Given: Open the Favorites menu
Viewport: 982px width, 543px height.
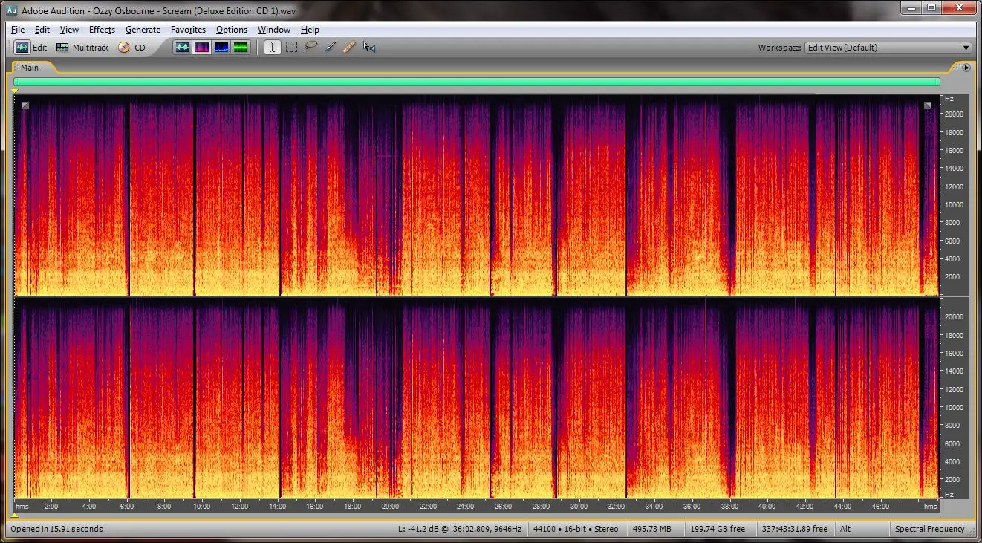Looking at the screenshot, I should click(x=188, y=30).
